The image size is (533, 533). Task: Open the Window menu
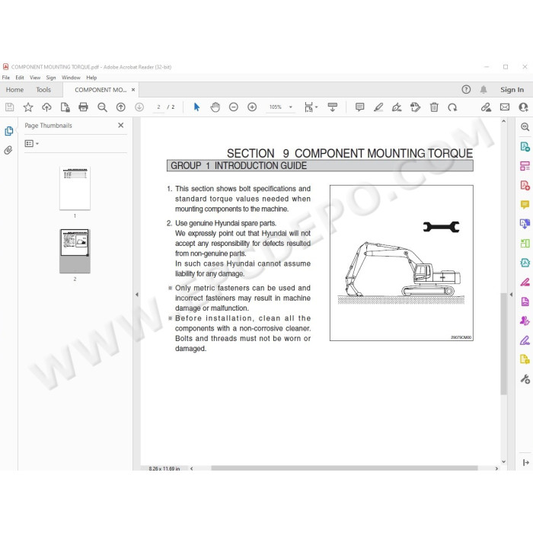(x=71, y=78)
